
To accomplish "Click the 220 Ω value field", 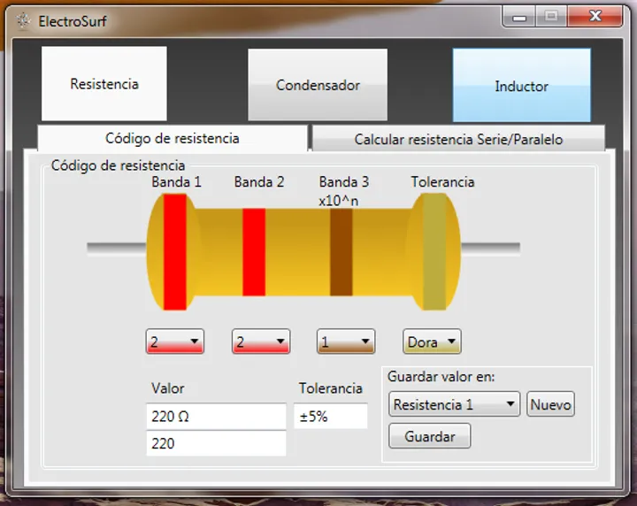I will pyautogui.click(x=216, y=417).
